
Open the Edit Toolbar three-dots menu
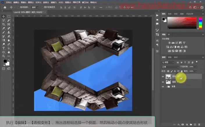click(9, 56)
